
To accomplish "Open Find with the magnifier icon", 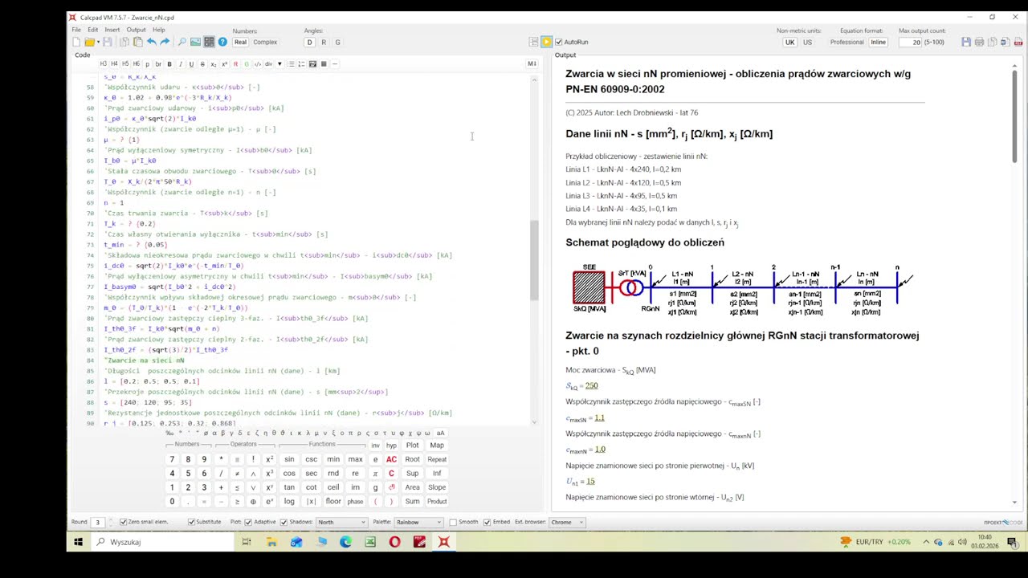I will (182, 42).
